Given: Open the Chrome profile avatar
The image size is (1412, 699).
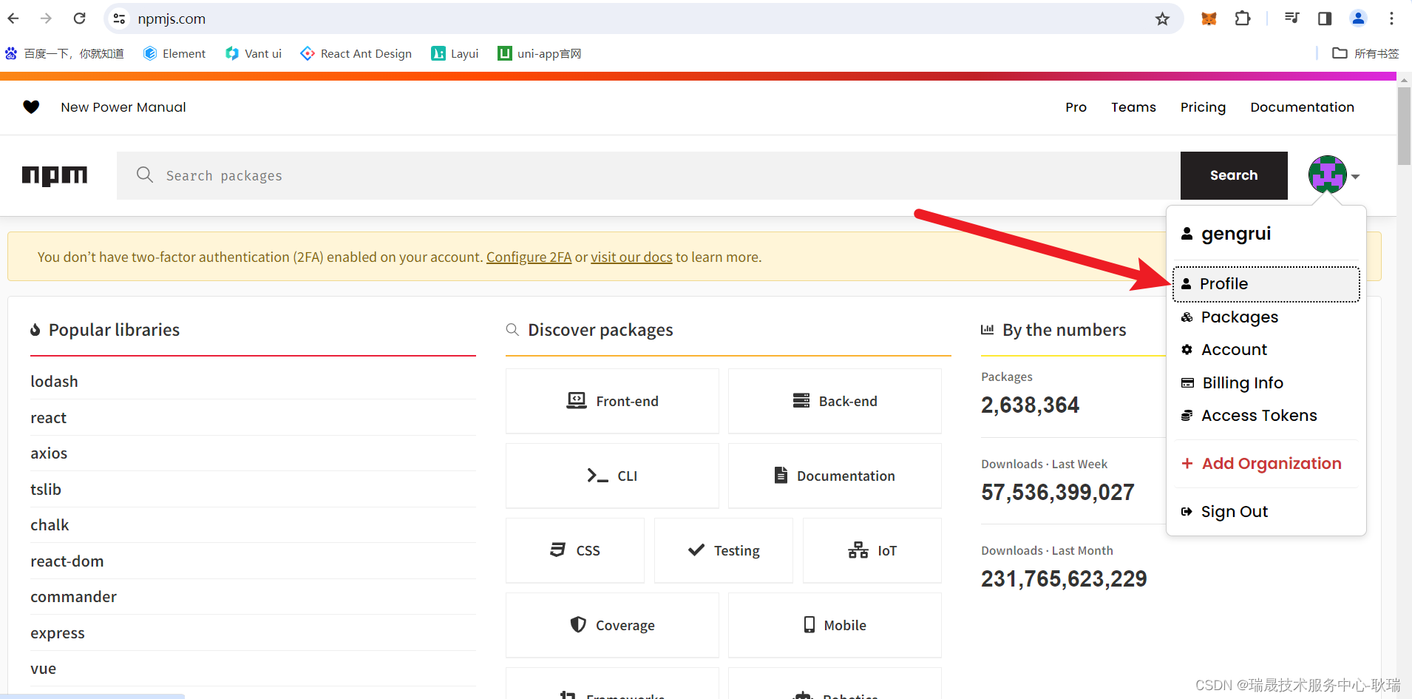Looking at the screenshot, I should (x=1358, y=18).
